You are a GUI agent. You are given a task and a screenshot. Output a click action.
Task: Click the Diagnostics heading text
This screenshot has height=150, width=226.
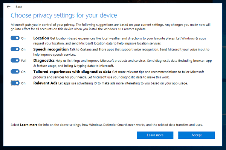click(x=44, y=60)
